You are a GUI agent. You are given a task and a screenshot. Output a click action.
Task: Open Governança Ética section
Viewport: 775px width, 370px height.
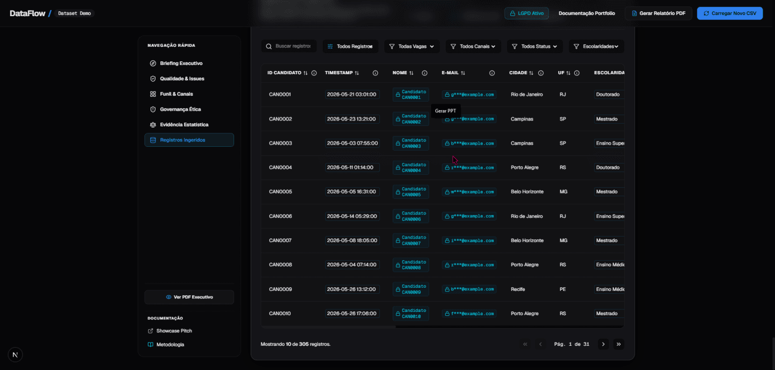pyautogui.click(x=189, y=109)
